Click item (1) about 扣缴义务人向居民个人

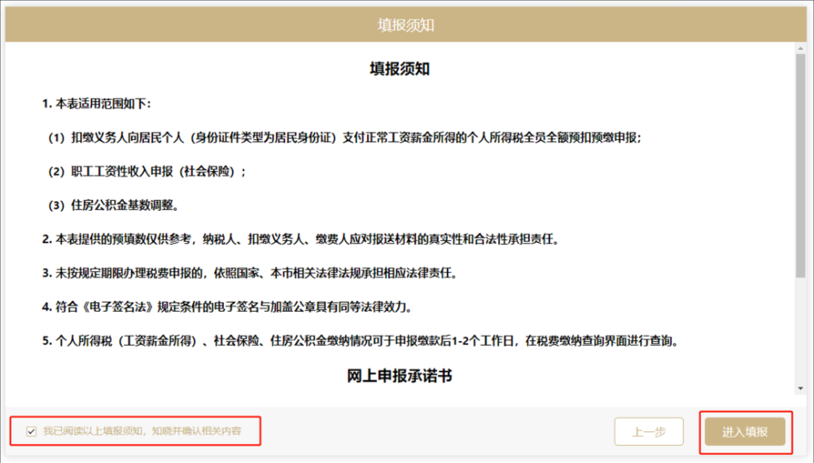[x=344, y=138]
